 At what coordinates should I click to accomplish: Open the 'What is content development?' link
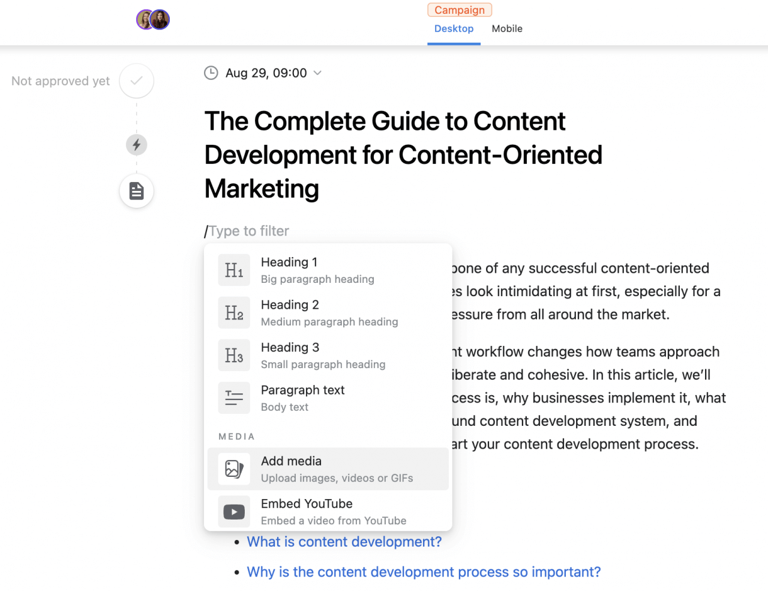tap(344, 541)
